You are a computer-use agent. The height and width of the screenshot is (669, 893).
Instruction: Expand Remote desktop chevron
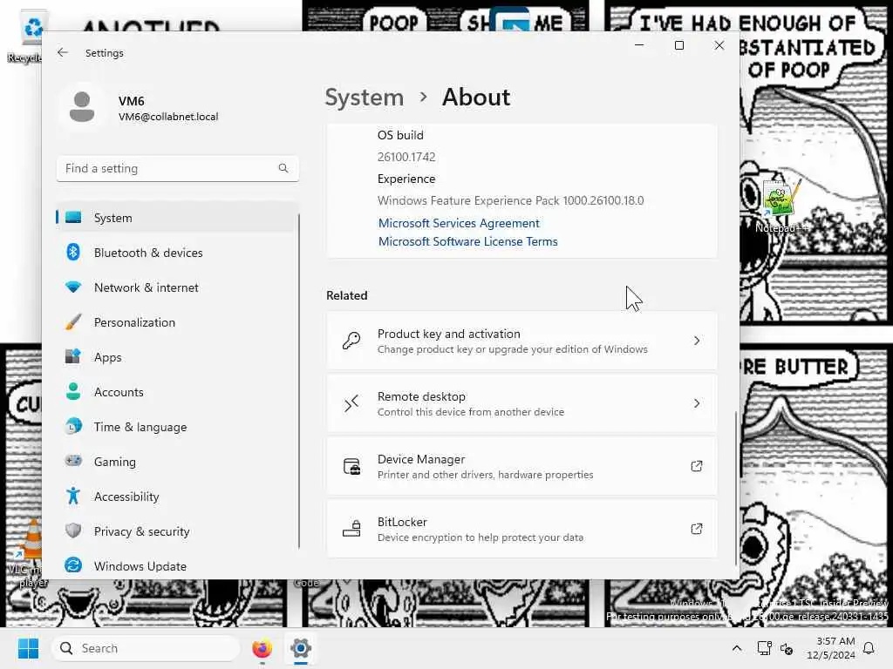click(697, 403)
